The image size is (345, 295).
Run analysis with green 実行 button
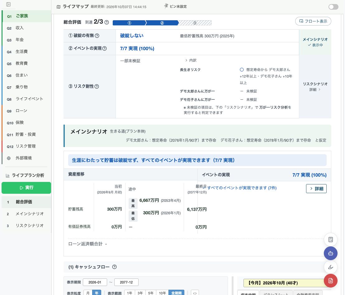coord(26,188)
